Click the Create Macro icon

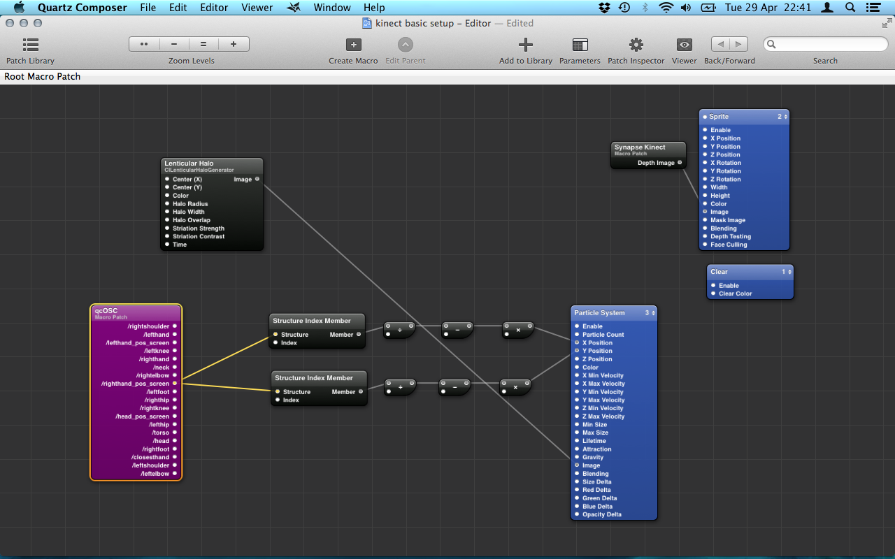(x=353, y=45)
